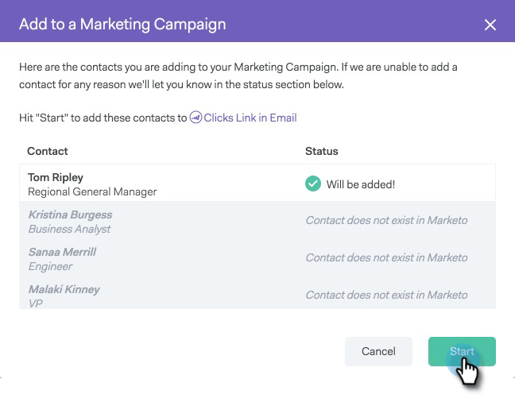
Task: Click the Engineer job title
Action: point(50,266)
